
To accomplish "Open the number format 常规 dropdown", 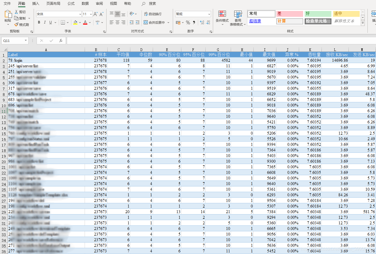I will pos(209,14).
